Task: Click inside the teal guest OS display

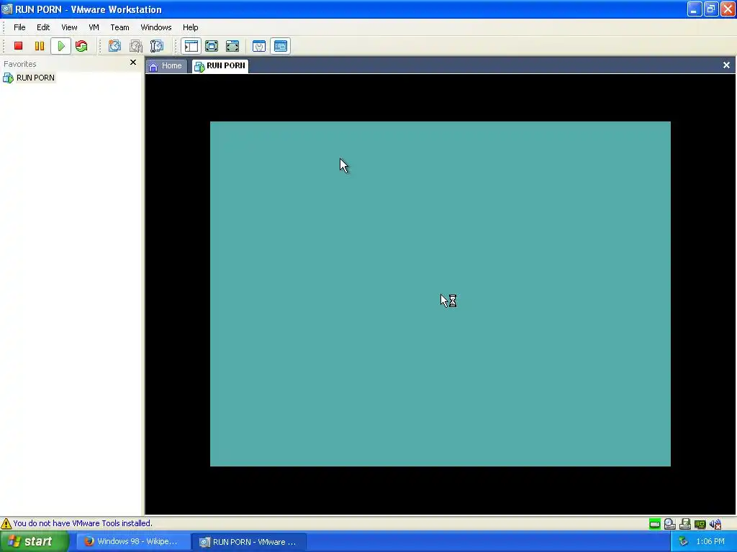Action: 440,294
